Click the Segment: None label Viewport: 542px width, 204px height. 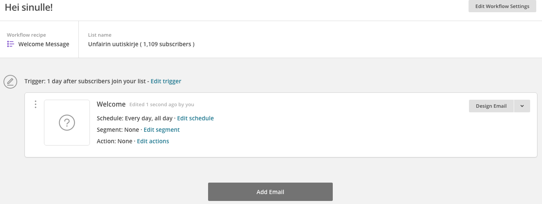118,130
